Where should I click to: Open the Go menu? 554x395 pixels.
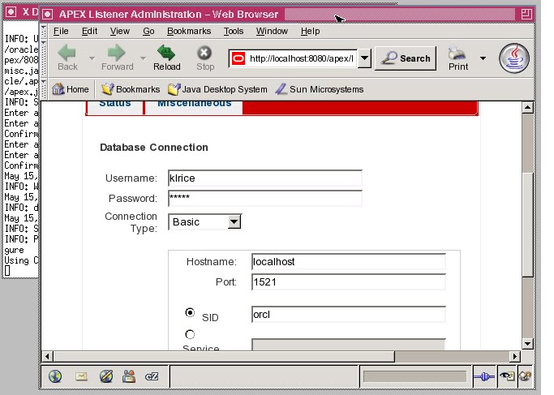pos(148,31)
